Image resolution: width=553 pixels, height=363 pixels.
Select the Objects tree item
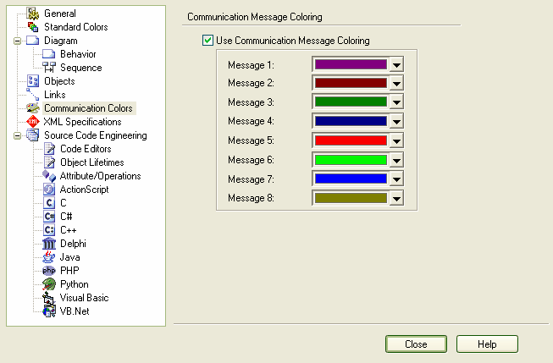click(x=59, y=81)
